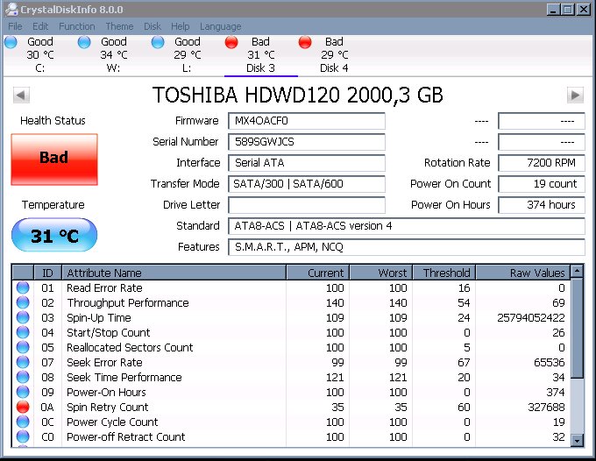Screen dimensions: 596x461
Task: Click the Interface field Serial ATA
Action: pos(307,163)
